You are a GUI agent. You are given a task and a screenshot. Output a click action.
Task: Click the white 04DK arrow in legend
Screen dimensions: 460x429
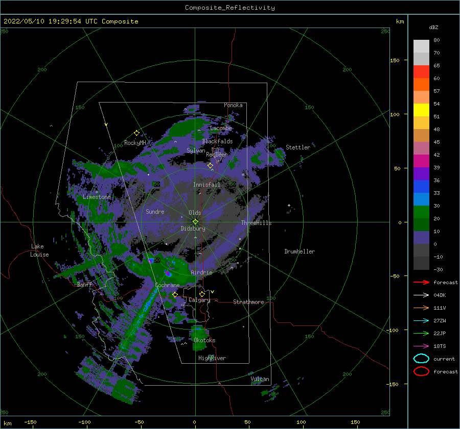click(x=421, y=295)
